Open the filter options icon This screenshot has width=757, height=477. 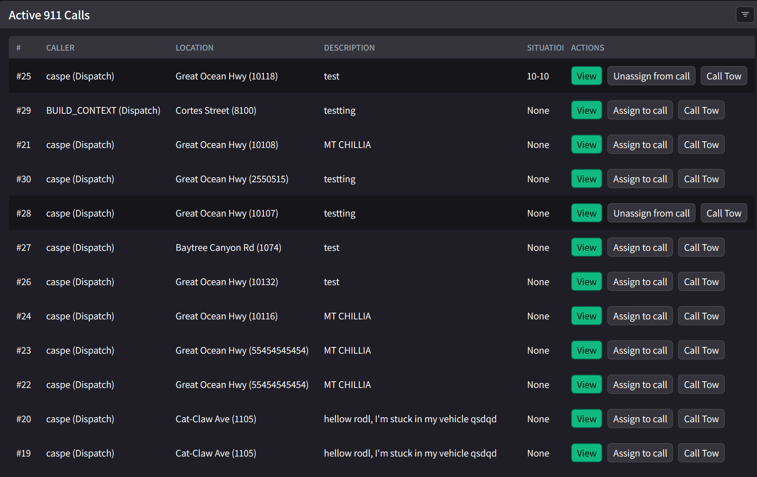coord(745,15)
